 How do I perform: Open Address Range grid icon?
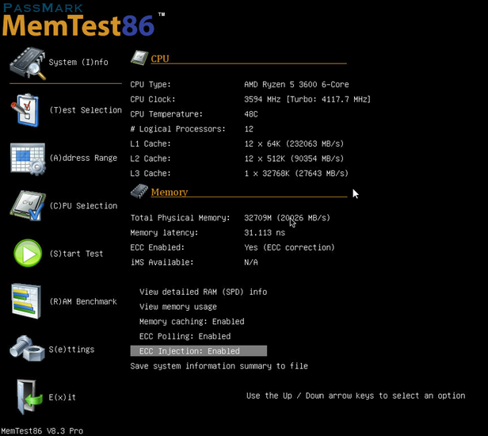coord(28,159)
